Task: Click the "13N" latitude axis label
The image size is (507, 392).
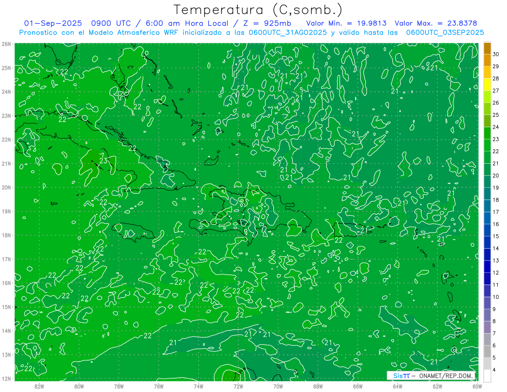Action: coord(6,354)
